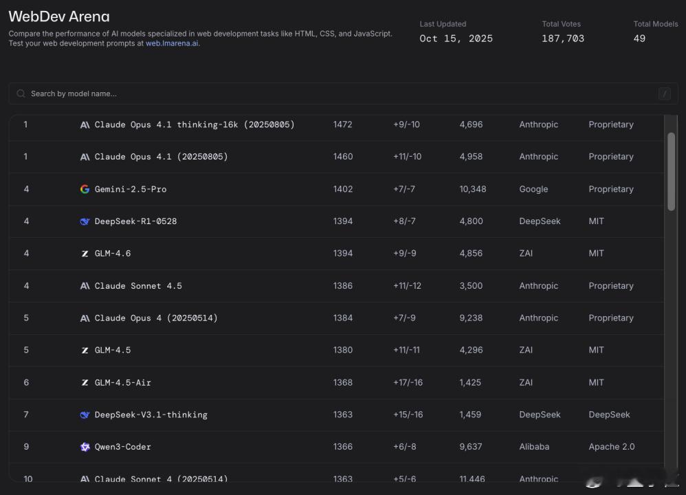Click DeepSeek icon next to DeepSeek-V3.1-thinking
This screenshot has height=495, width=686.
coord(85,415)
